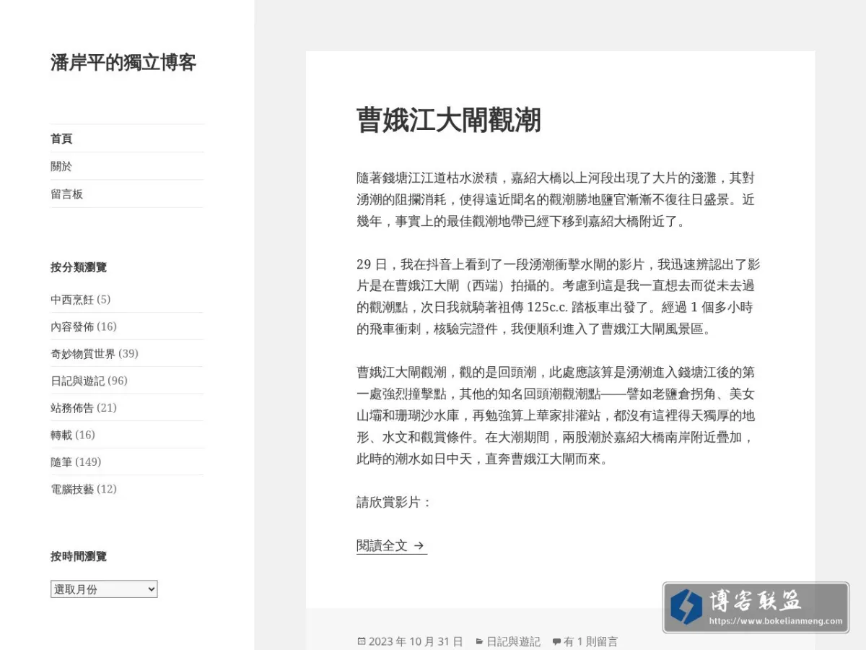Browse the 中西烹飪 category
The height and width of the screenshot is (650, 866).
pyautogui.click(x=72, y=299)
